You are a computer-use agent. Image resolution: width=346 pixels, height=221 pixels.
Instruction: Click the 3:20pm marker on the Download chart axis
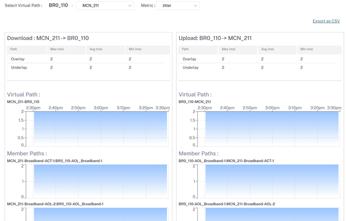[146, 108]
